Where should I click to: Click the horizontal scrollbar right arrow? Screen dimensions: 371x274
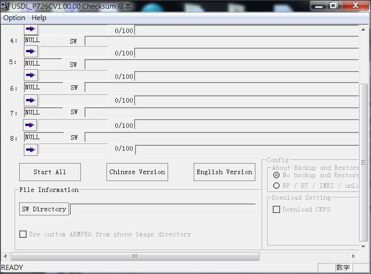[354, 256]
